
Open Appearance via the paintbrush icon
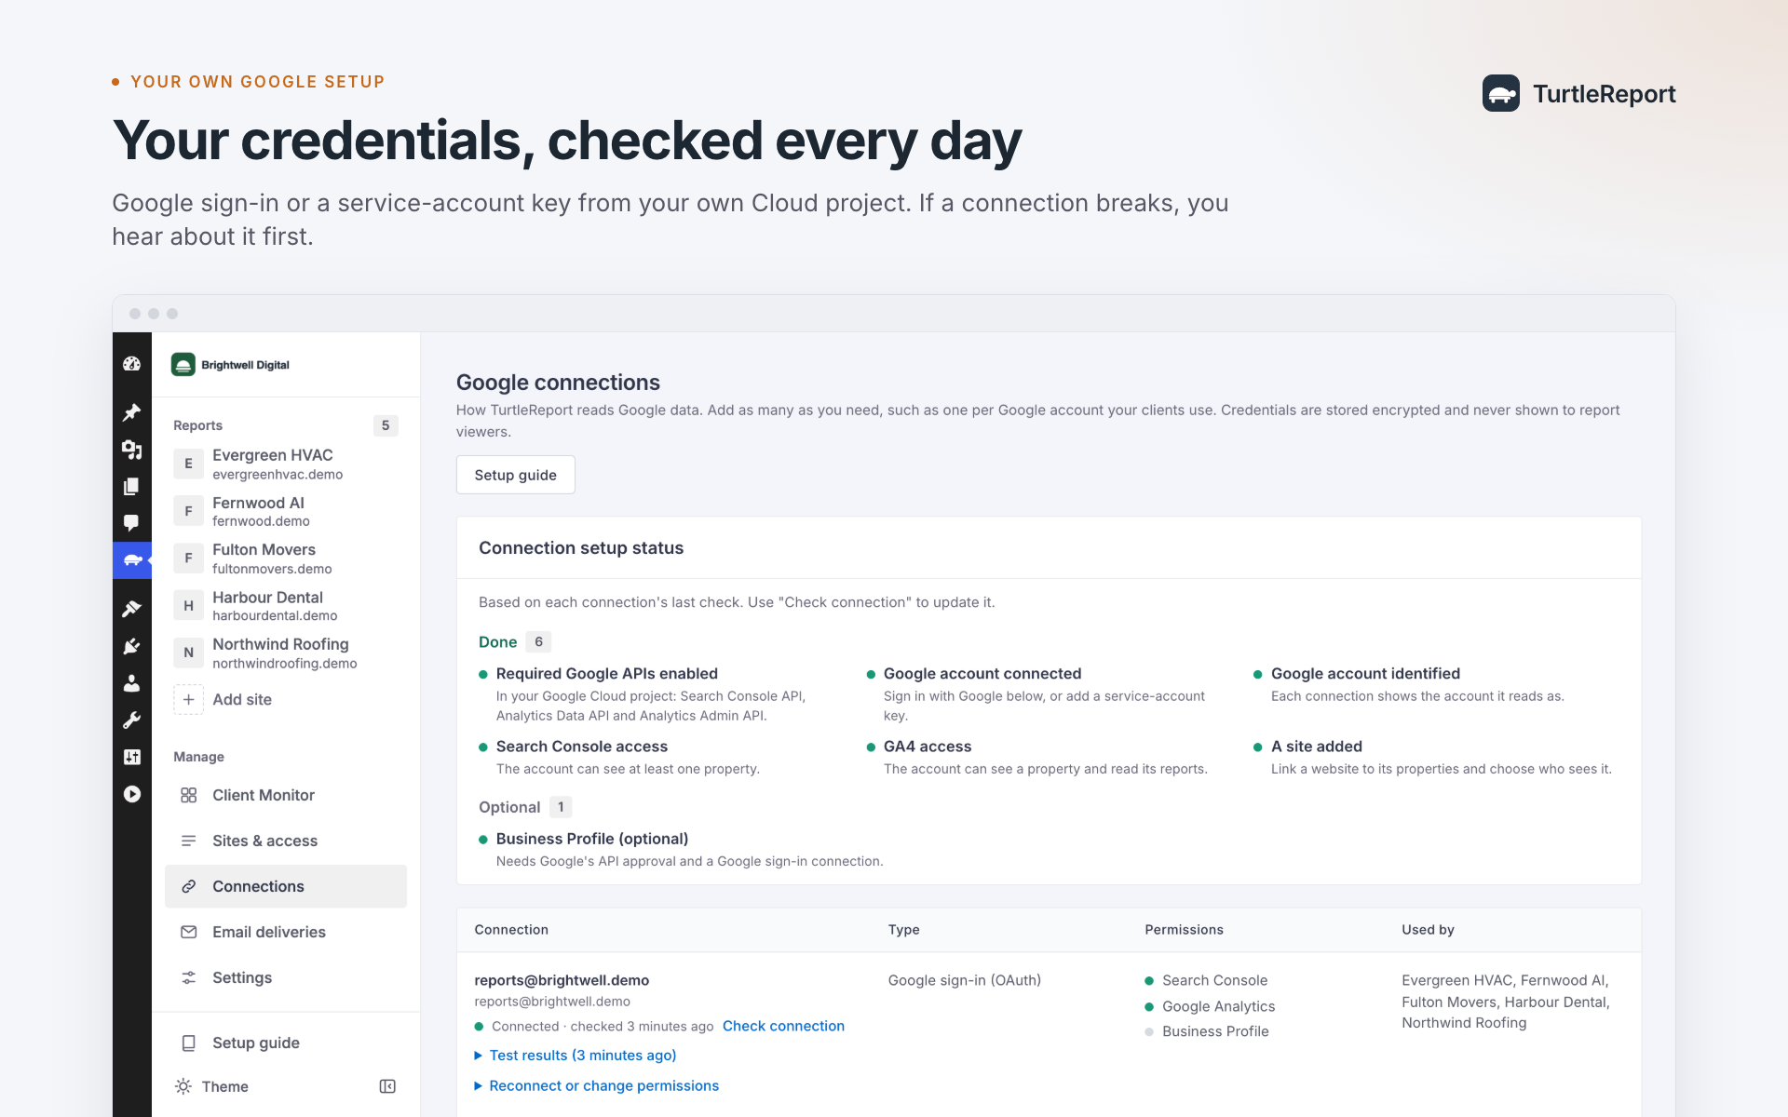[x=131, y=609]
